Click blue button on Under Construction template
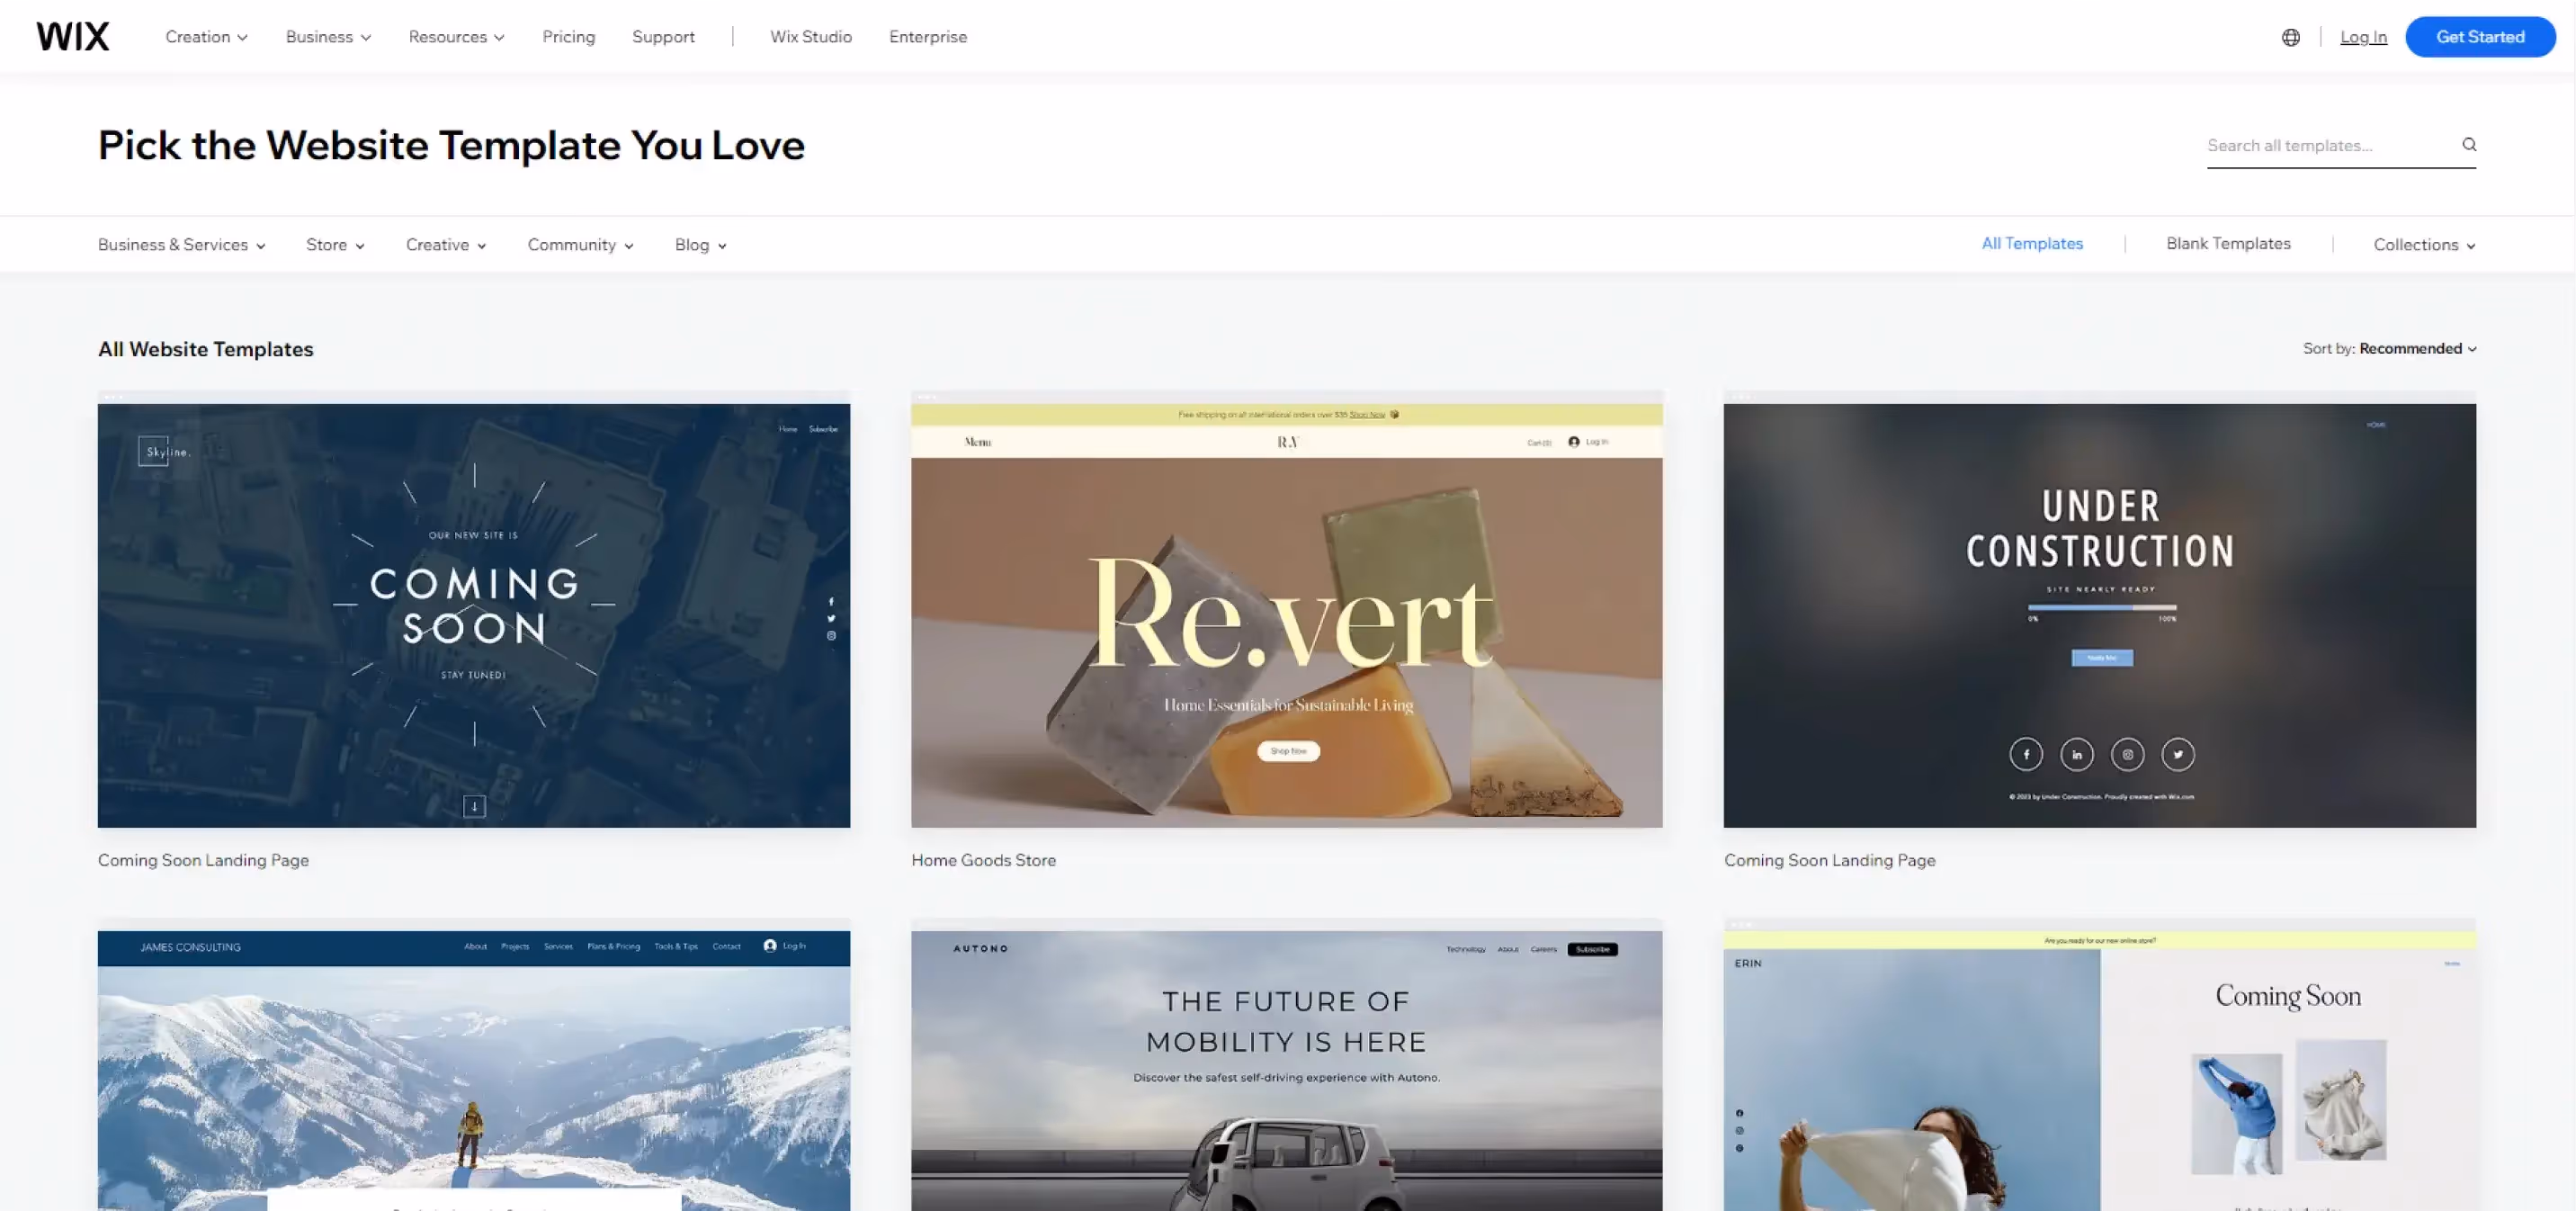The height and width of the screenshot is (1211, 2576). tap(2101, 657)
